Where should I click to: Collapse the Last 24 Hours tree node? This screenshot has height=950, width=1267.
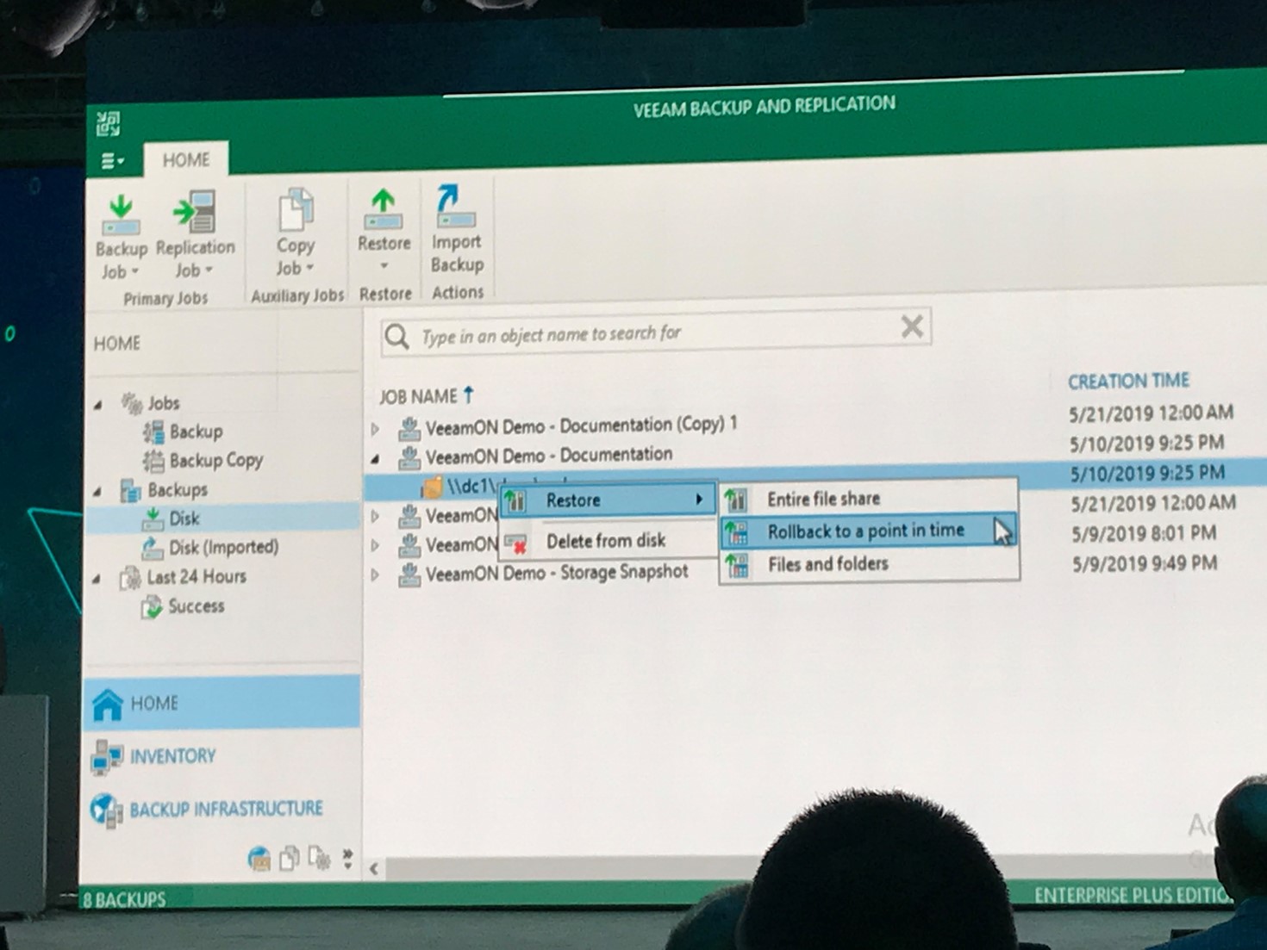tap(97, 580)
